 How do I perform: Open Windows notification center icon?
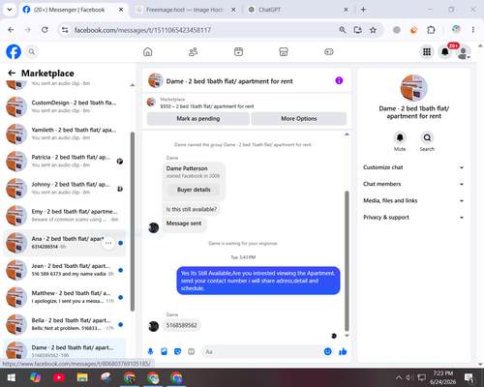coord(469,377)
